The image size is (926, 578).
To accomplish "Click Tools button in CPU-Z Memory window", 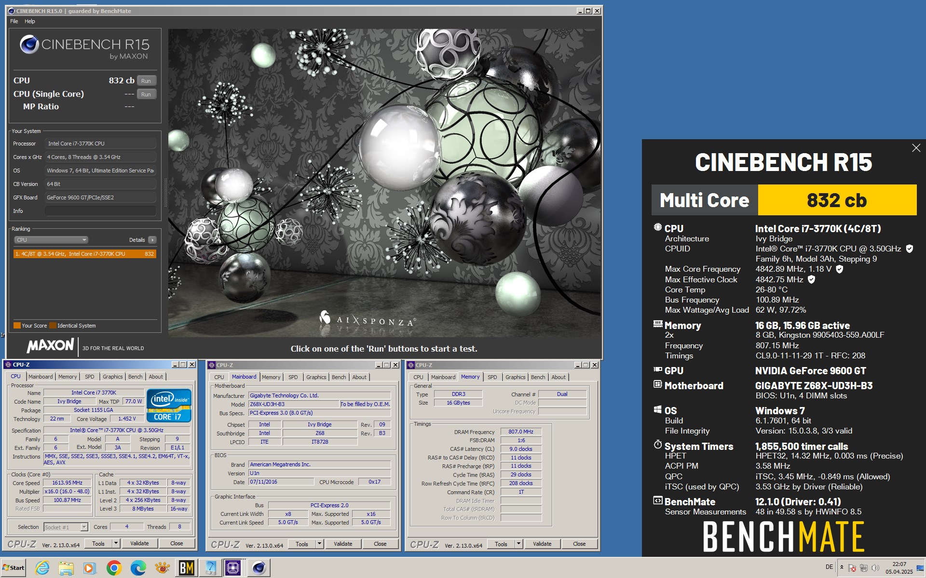I will coord(501,544).
